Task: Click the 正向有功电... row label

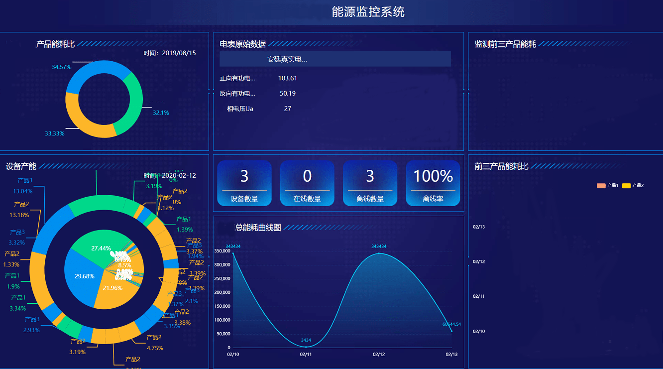Action: [237, 78]
